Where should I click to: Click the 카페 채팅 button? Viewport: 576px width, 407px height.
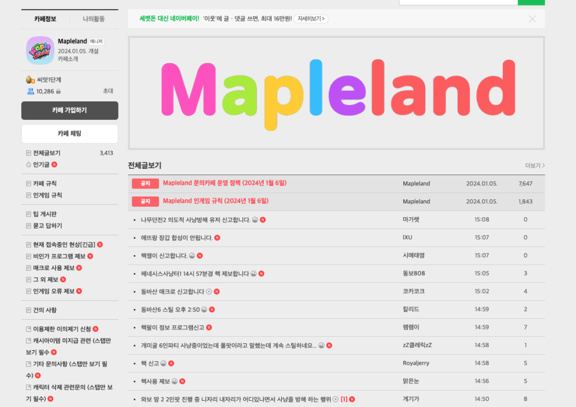[x=70, y=133]
